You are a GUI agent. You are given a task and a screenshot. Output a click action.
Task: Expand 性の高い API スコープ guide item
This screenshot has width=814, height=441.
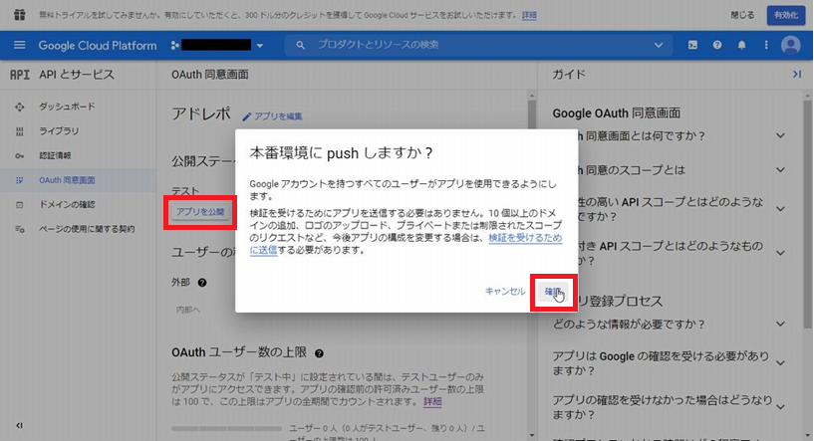tap(780, 209)
